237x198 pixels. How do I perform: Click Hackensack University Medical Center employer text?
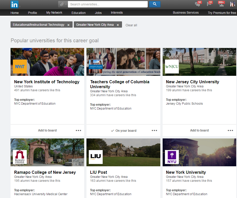41,194
